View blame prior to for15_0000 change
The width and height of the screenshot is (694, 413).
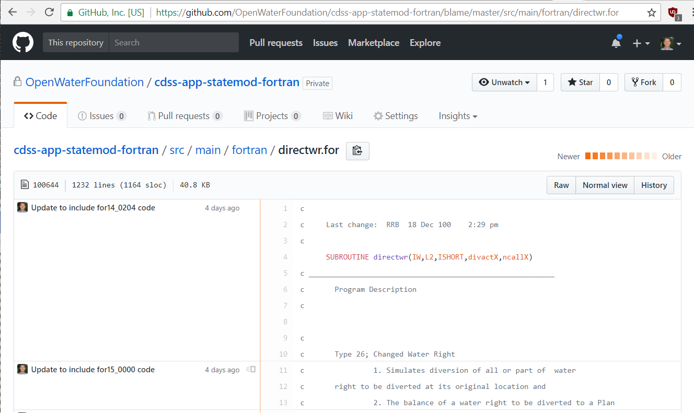[x=251, y=370]
